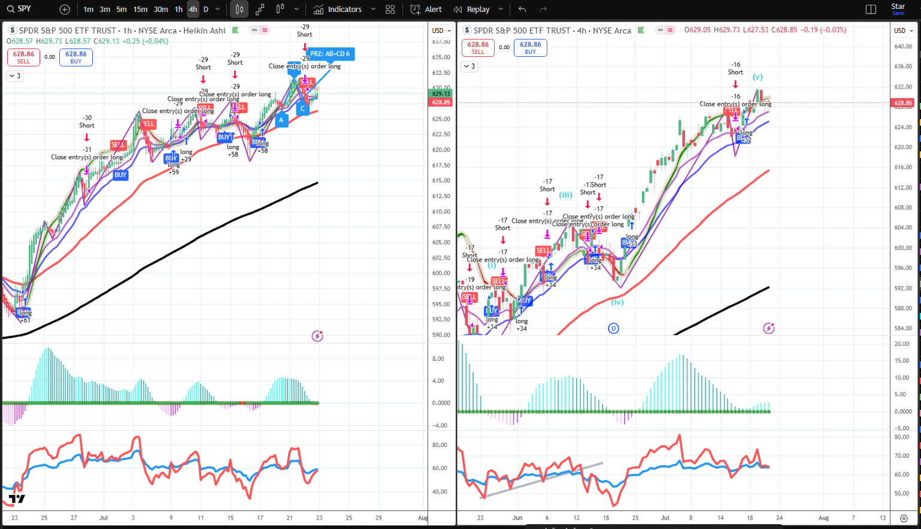Open the USD currency dropdown on the 1h chart
This screenshot has height=529, width=921.
[x=441, y=31]
